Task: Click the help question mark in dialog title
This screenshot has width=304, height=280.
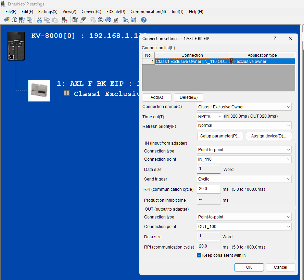Action: tap(275, 38)
